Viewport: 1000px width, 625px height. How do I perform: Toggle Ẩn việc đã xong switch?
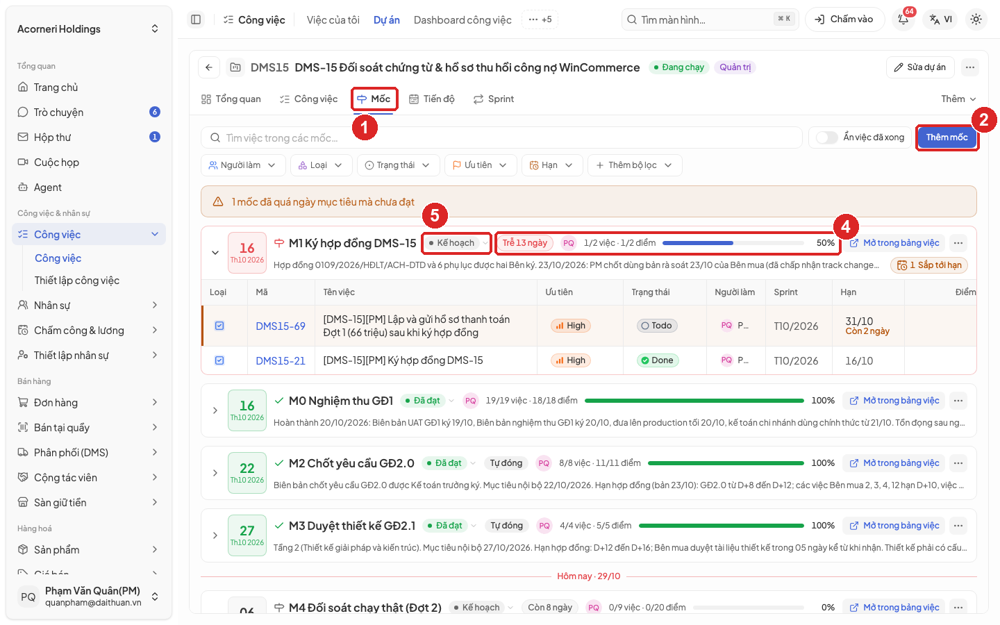coord(826,137)
